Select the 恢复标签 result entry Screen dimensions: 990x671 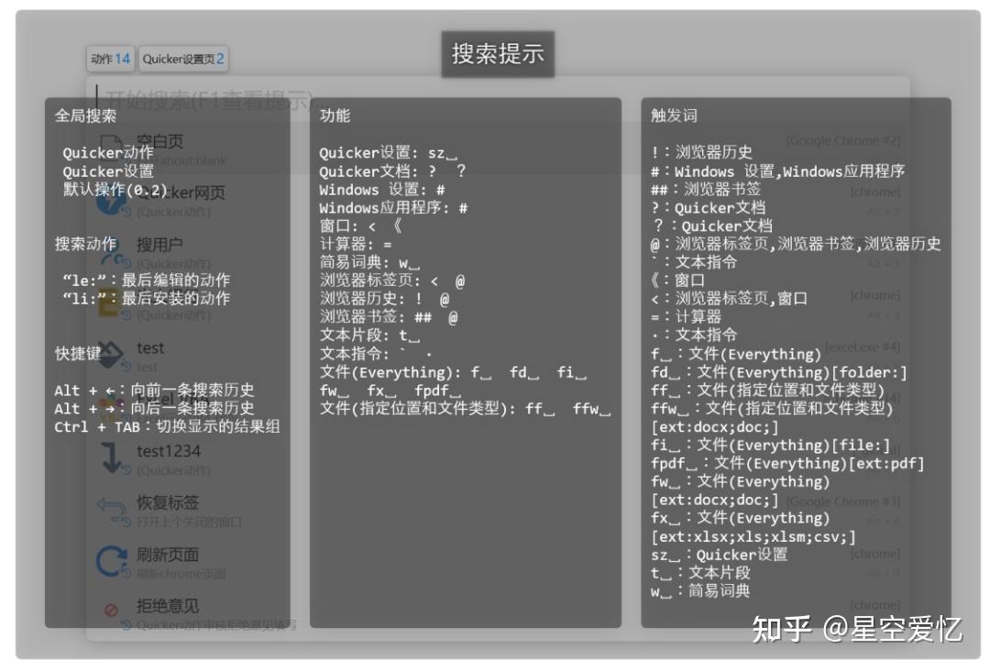coord(171,502)
